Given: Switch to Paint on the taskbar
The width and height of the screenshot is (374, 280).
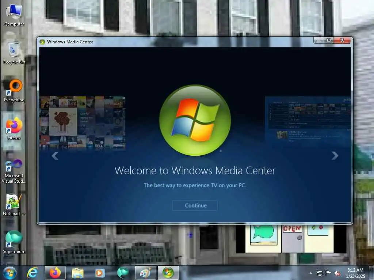Looking at the screenshot, I should pyautogui.click(x=145, y=273).
